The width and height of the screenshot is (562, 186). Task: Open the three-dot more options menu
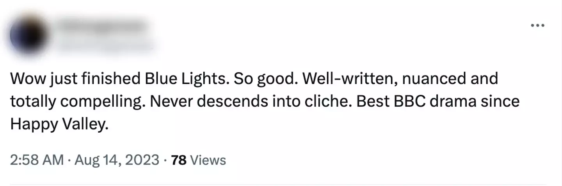click(537, 26)
